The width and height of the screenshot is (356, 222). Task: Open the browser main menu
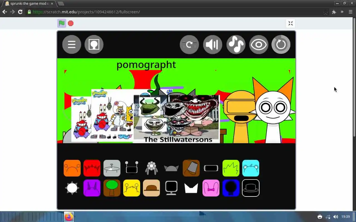pyautogui.click(x=350, y=12)
